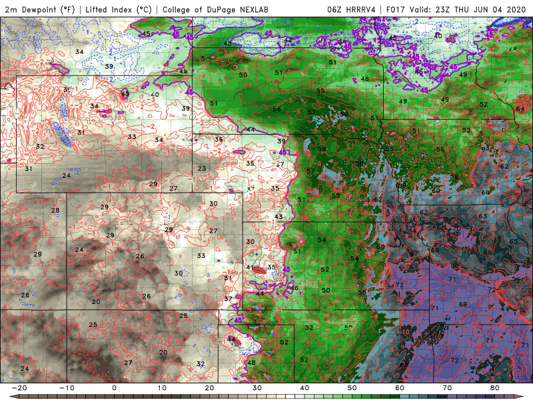The image size is (533, 400).
Task: Click the "2m Dewpoint (°F)" title text
Action: point(40,9)
